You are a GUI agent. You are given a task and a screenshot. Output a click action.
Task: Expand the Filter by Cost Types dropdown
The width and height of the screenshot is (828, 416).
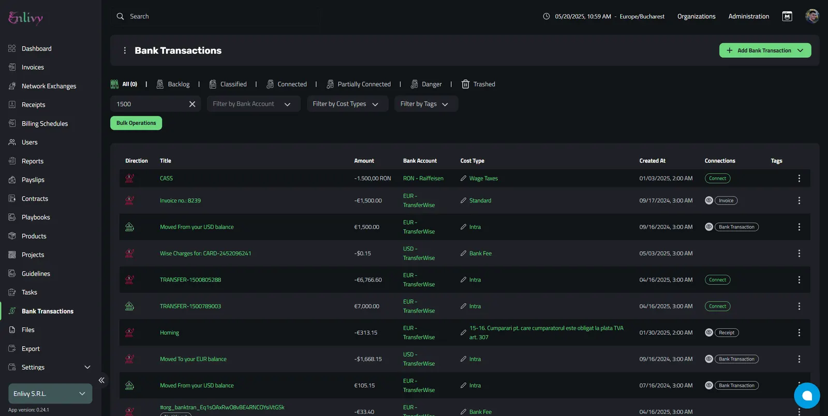(x=347, y=104)
